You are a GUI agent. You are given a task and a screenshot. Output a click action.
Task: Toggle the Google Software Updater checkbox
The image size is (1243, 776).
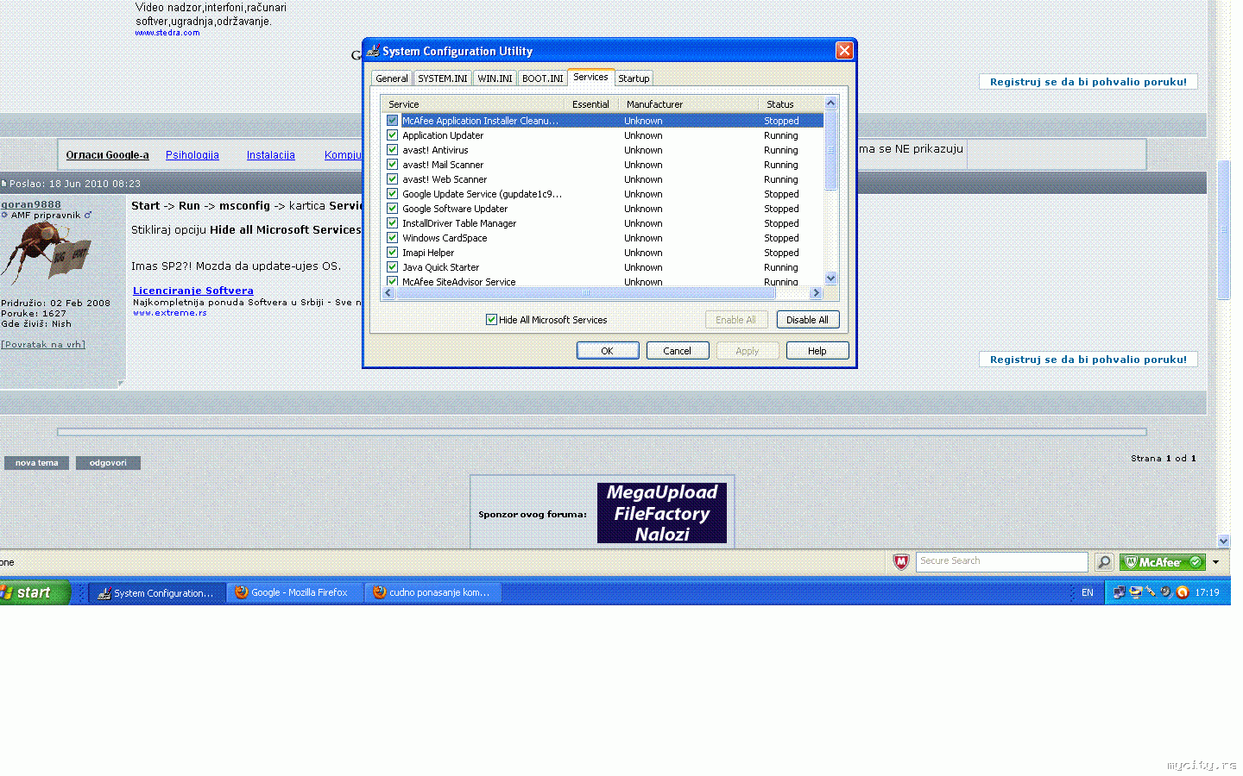click(393, 209)
